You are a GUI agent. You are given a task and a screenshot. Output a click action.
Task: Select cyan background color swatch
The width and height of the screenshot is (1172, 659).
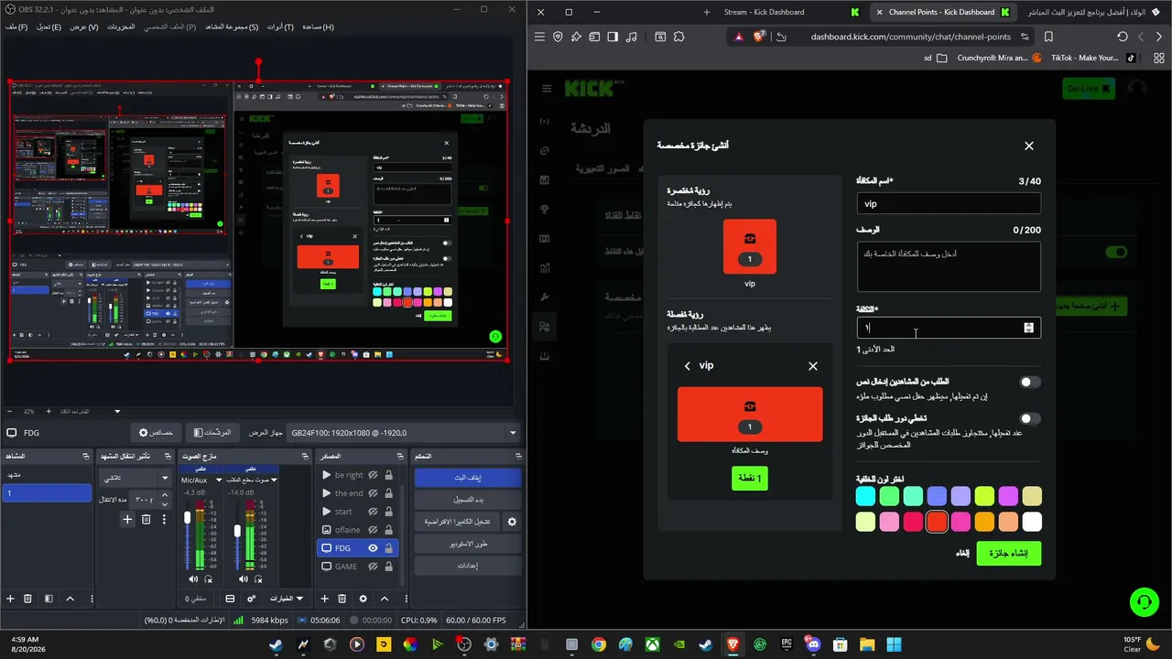point(865,496)
